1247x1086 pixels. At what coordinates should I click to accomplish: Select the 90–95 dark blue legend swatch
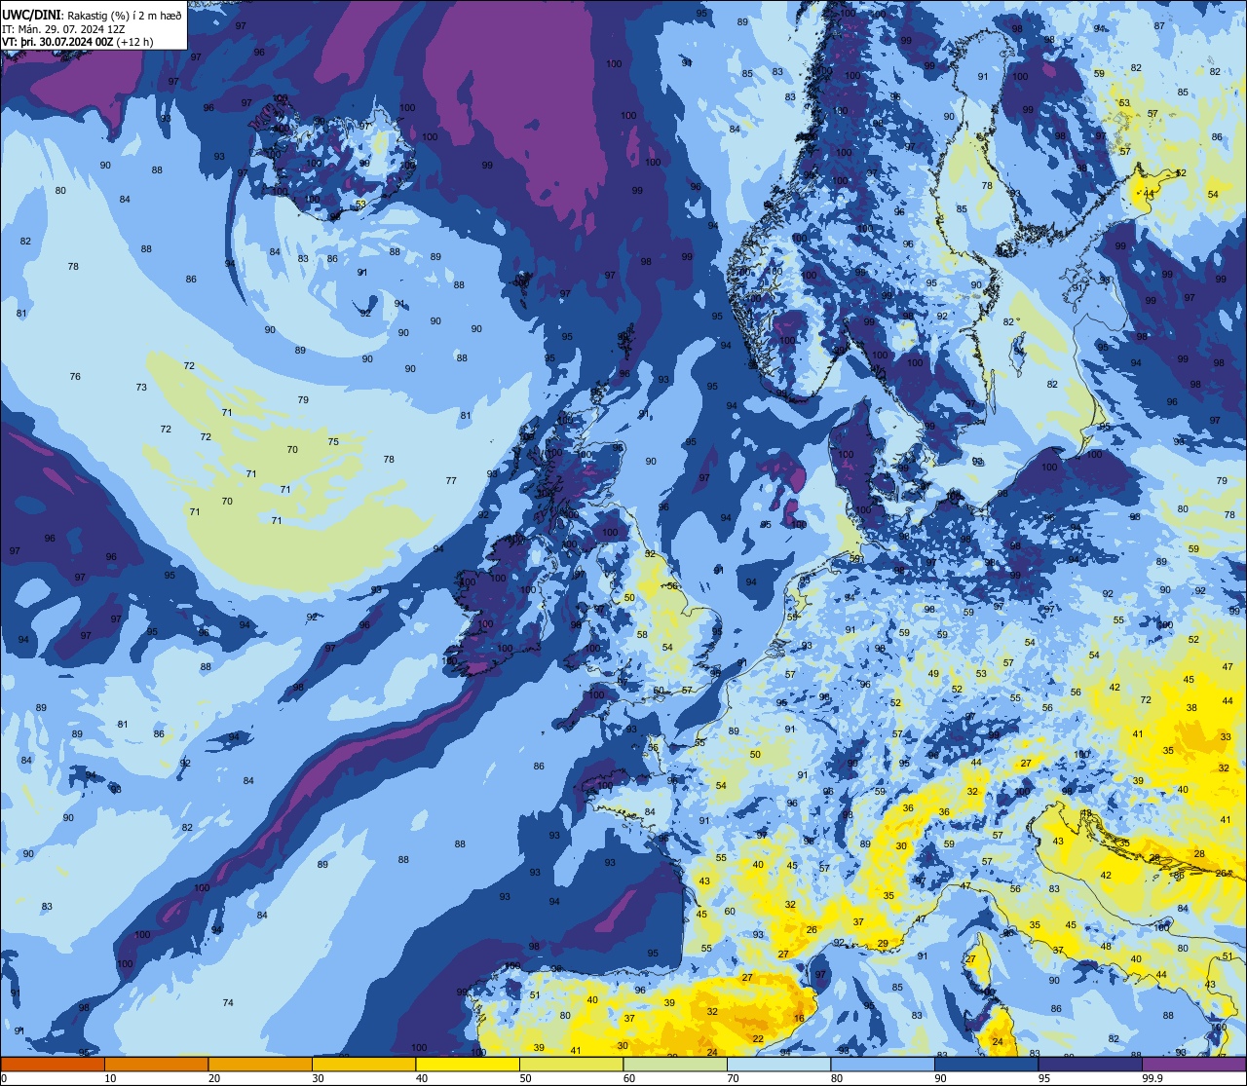(x=986, y=1064)
